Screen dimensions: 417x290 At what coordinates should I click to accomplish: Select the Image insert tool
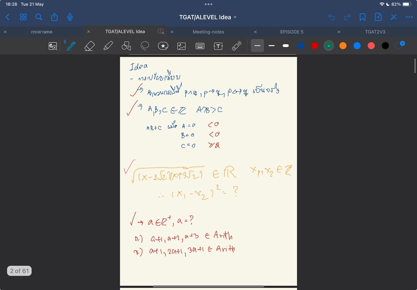click(x=181, y=46)
